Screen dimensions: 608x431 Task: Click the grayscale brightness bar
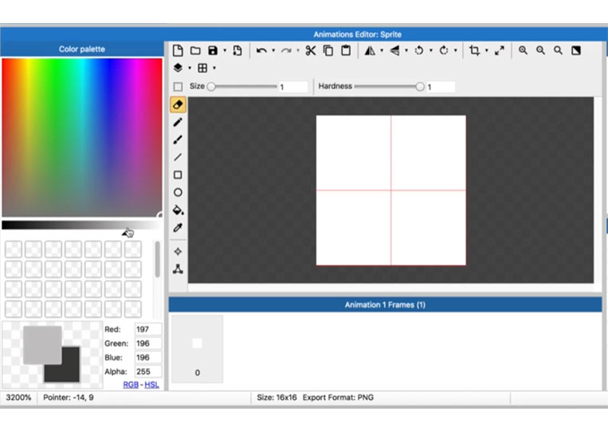tap(82, 225)
